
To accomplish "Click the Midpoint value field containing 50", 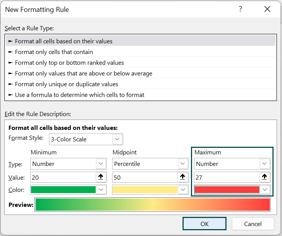I will (145, 177).
